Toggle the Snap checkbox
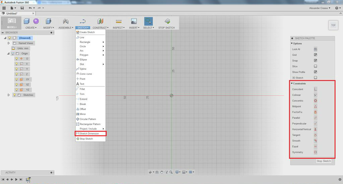This screenshot has width=343, height=184. point(316,61)
